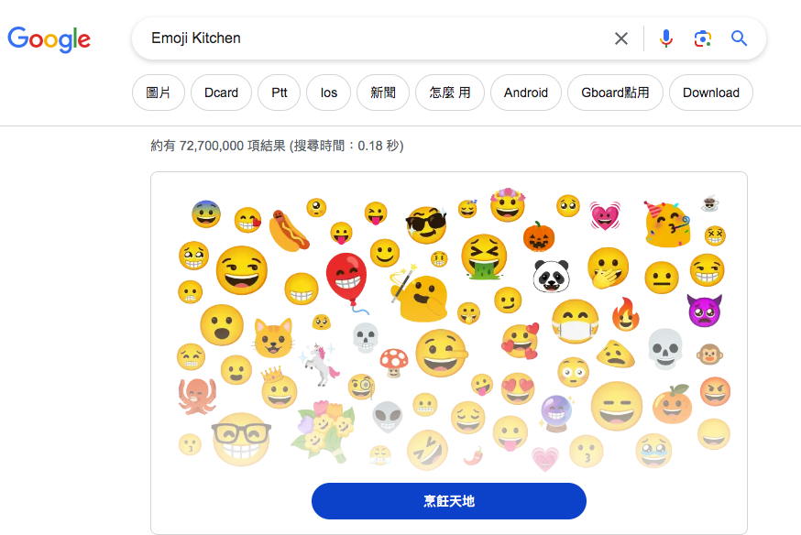The image size is (801, 535).
Task: Click the unicorn emoji
Action: (x=320, y=364)
